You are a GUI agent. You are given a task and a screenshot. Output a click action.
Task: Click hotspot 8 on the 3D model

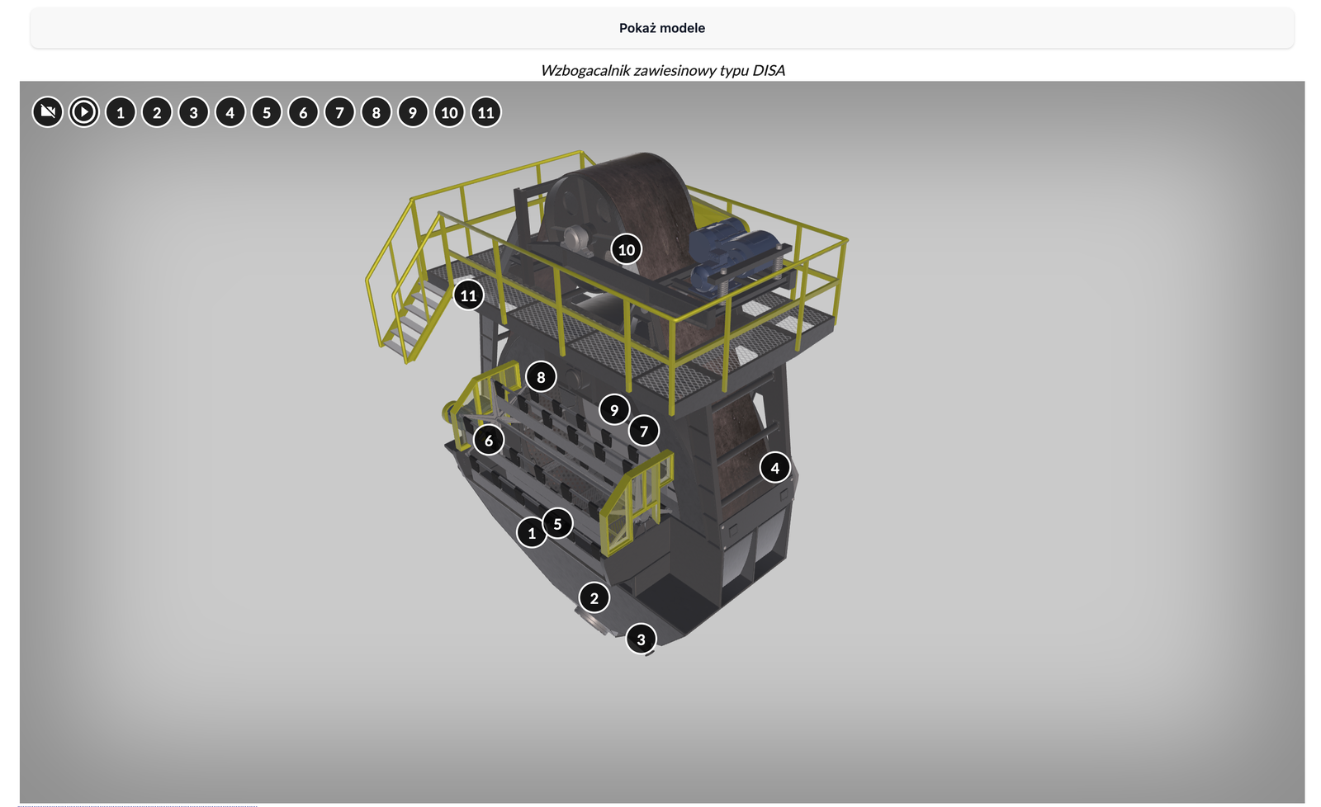(541, 377)
